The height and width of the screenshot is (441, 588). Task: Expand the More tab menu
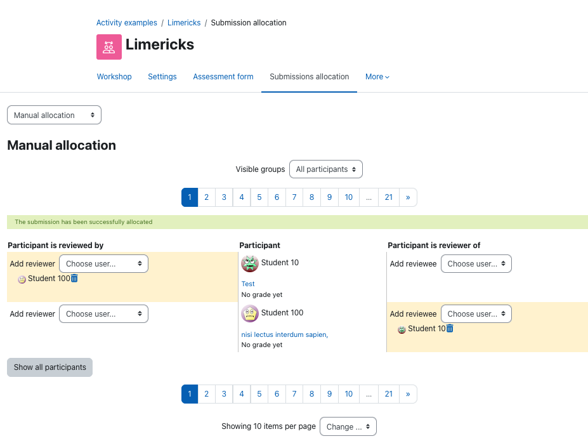tap(377, 77)
